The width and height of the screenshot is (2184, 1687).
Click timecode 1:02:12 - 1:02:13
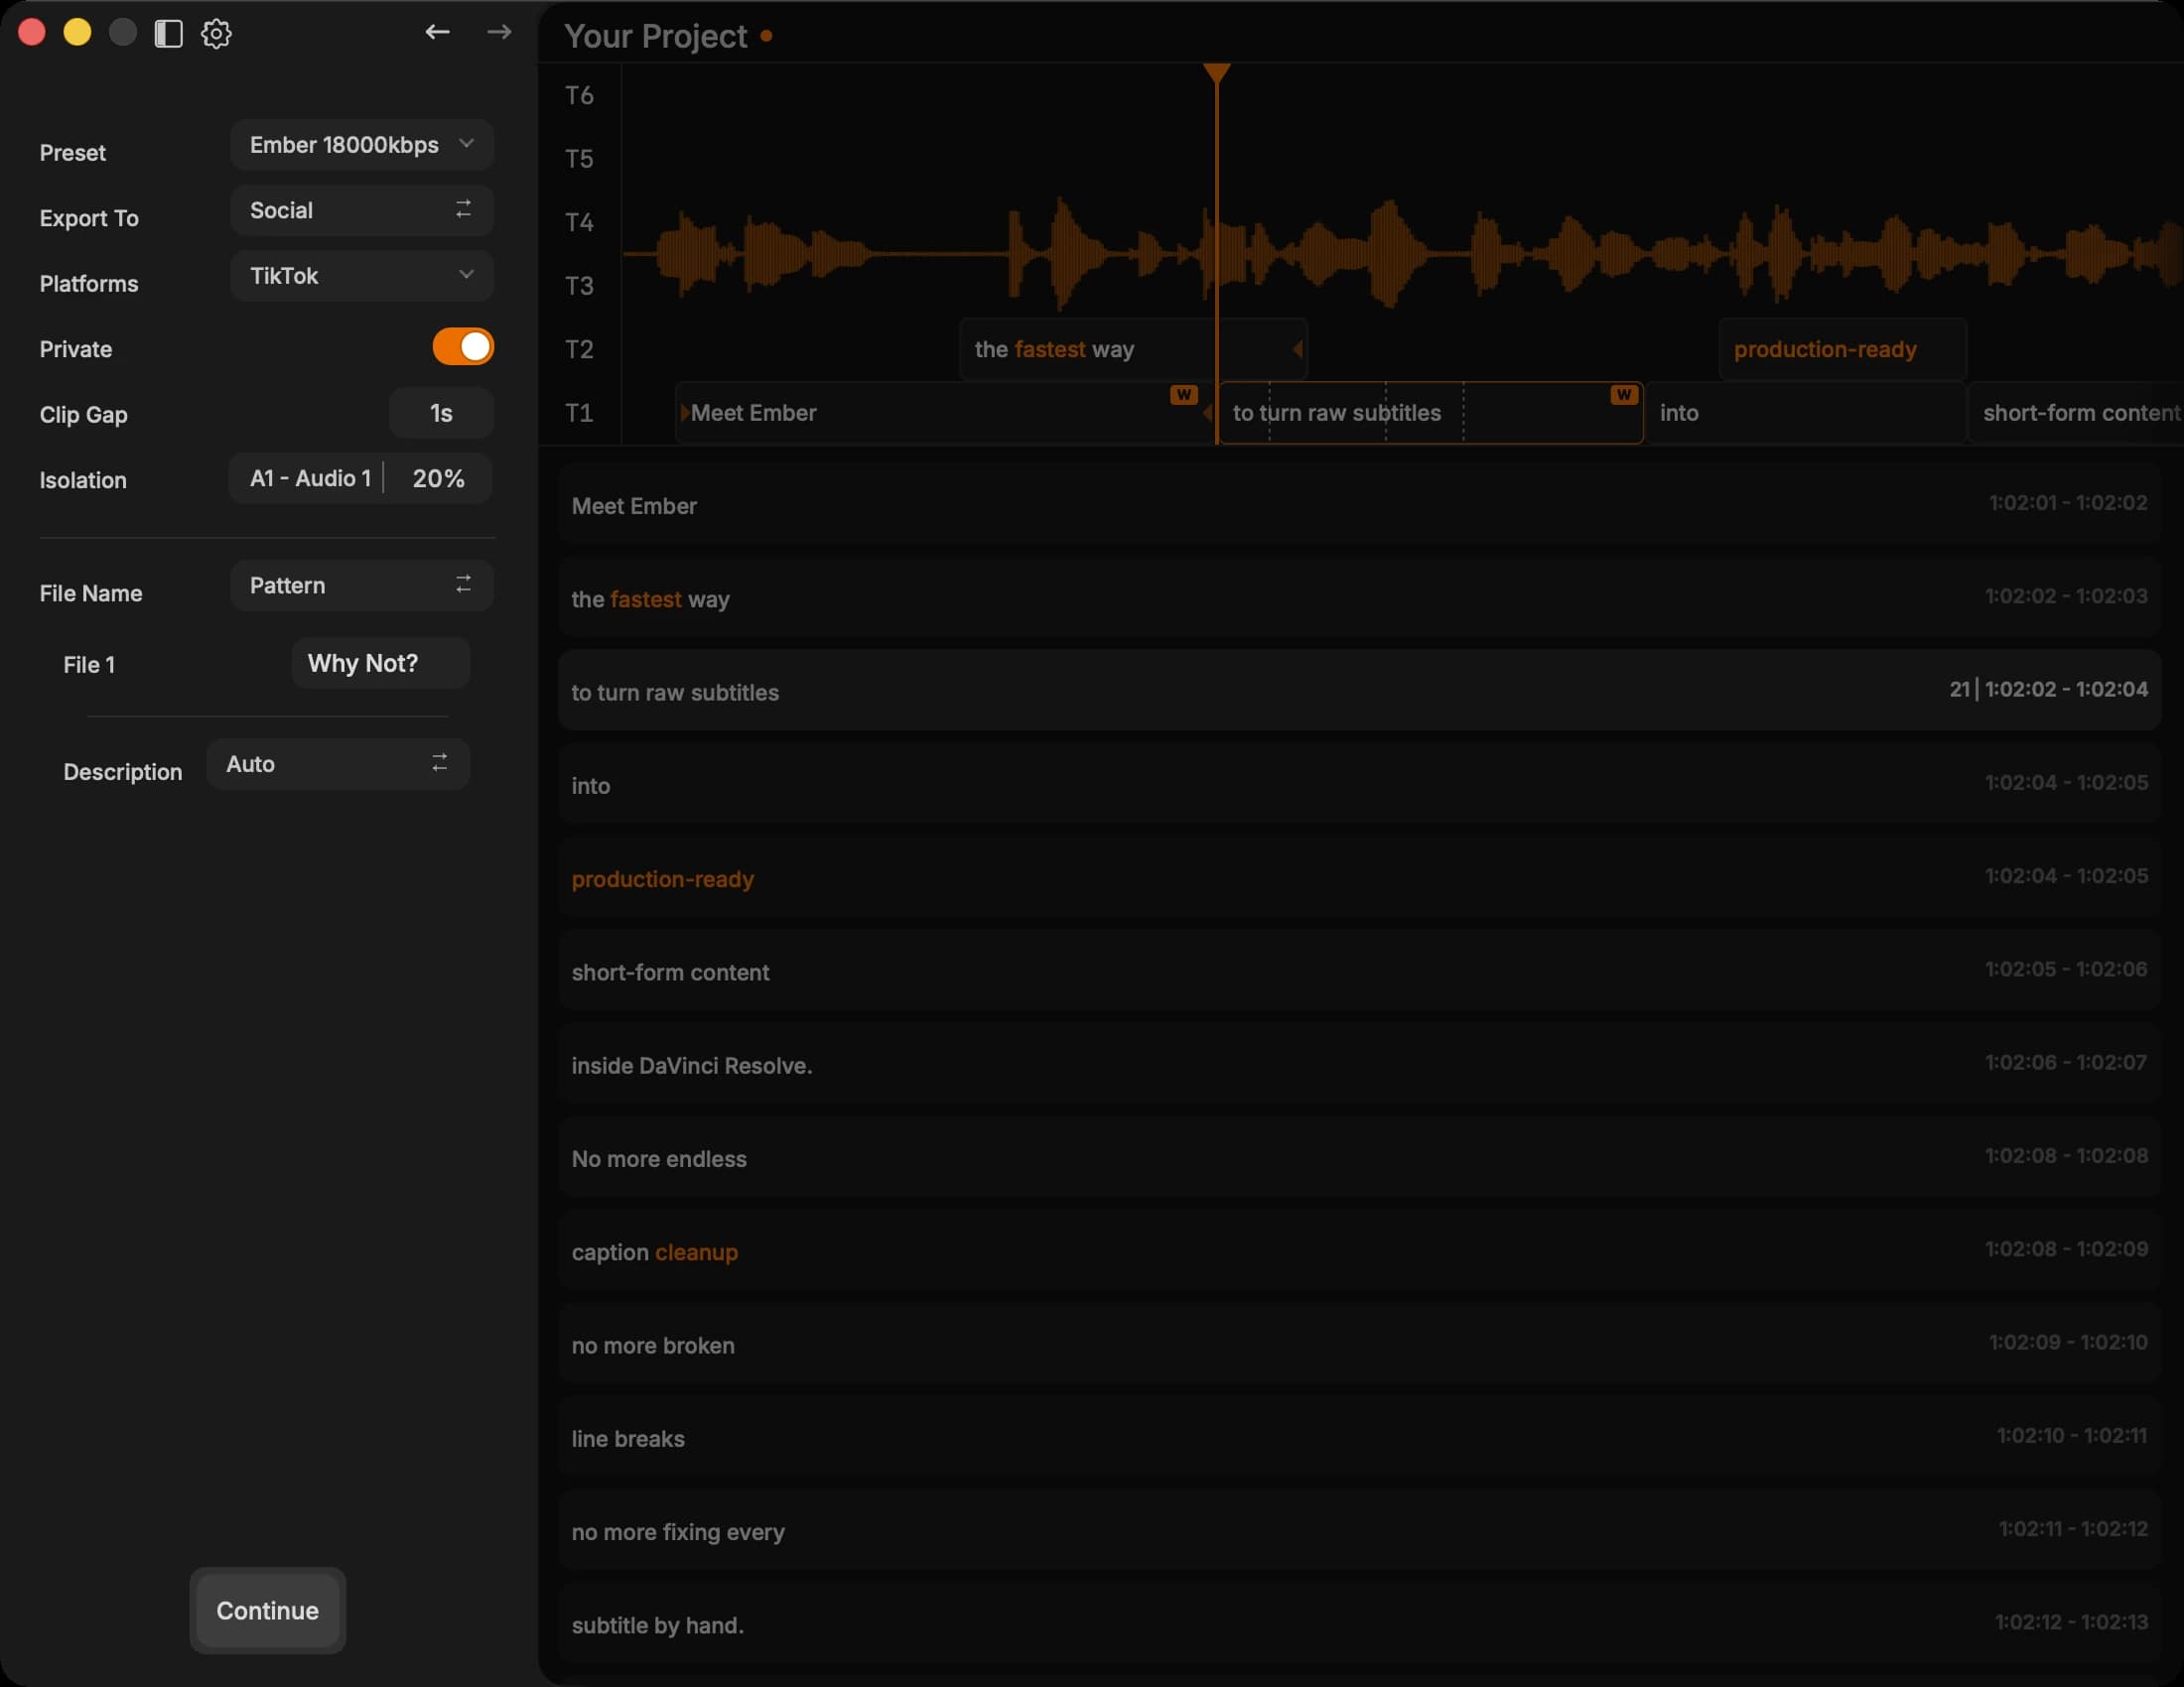click(x=2071, y=1622)
